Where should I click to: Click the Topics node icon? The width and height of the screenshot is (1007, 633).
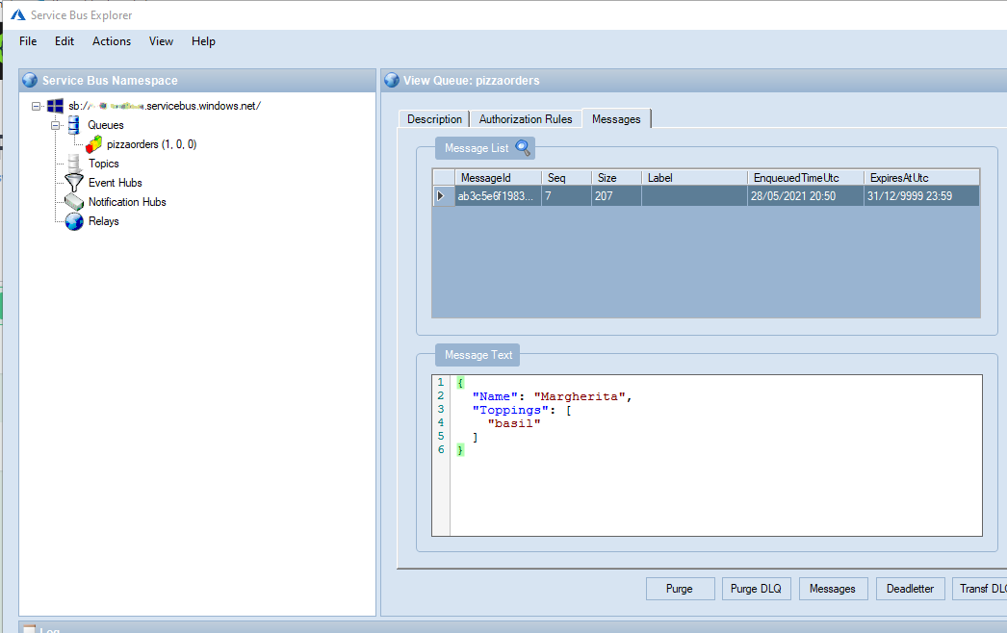pos(74,164)
